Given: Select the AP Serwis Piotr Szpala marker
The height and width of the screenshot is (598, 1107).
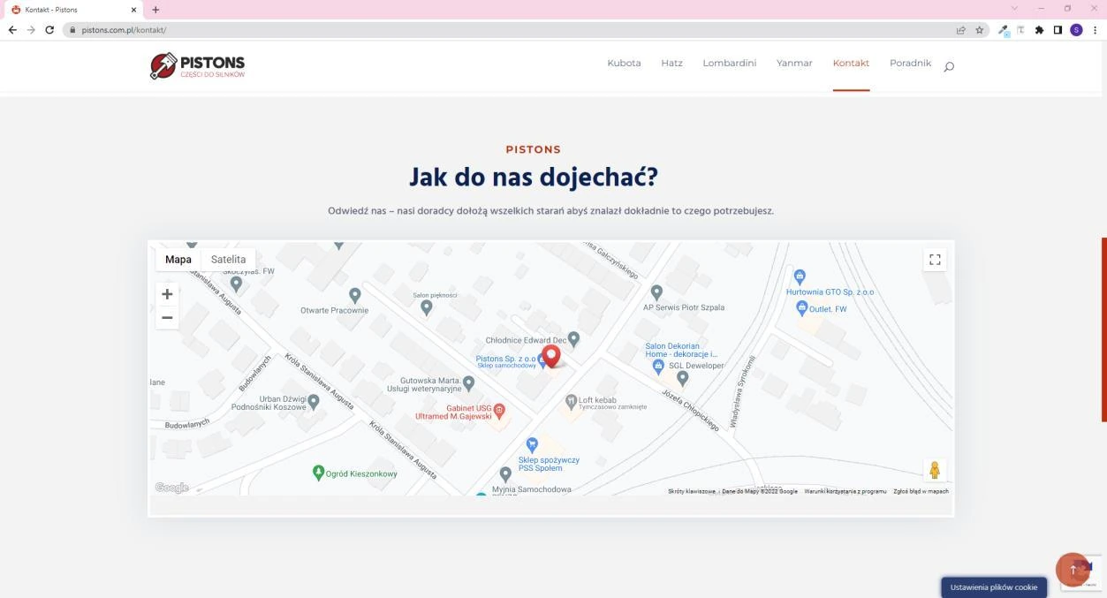Looking at the screenshot, I should tap(656, 291).
